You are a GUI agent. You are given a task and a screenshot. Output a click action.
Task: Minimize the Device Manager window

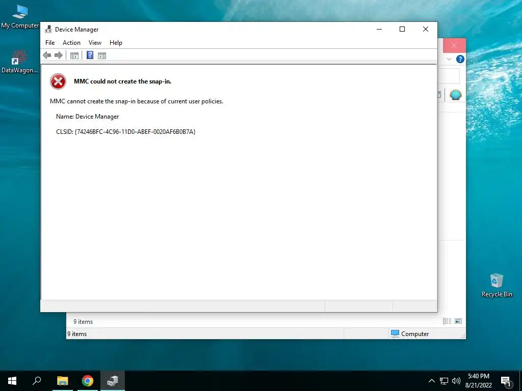click(x=379, y=29)
